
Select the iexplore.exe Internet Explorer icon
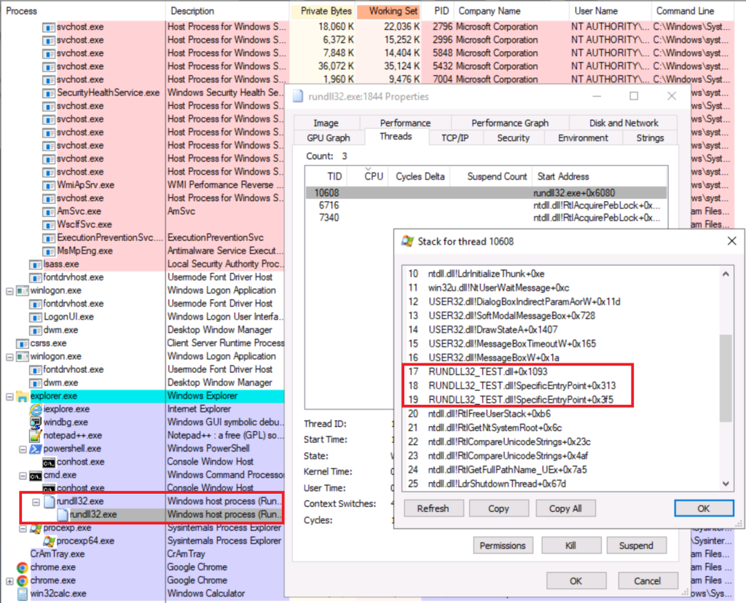pyautogui.click(x=36, y=409)
